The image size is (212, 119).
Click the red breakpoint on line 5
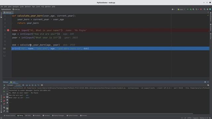pyautogui.click(x=8, y=30)
